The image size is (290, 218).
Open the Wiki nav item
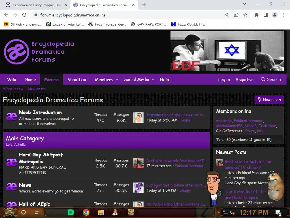click(12, 79)
